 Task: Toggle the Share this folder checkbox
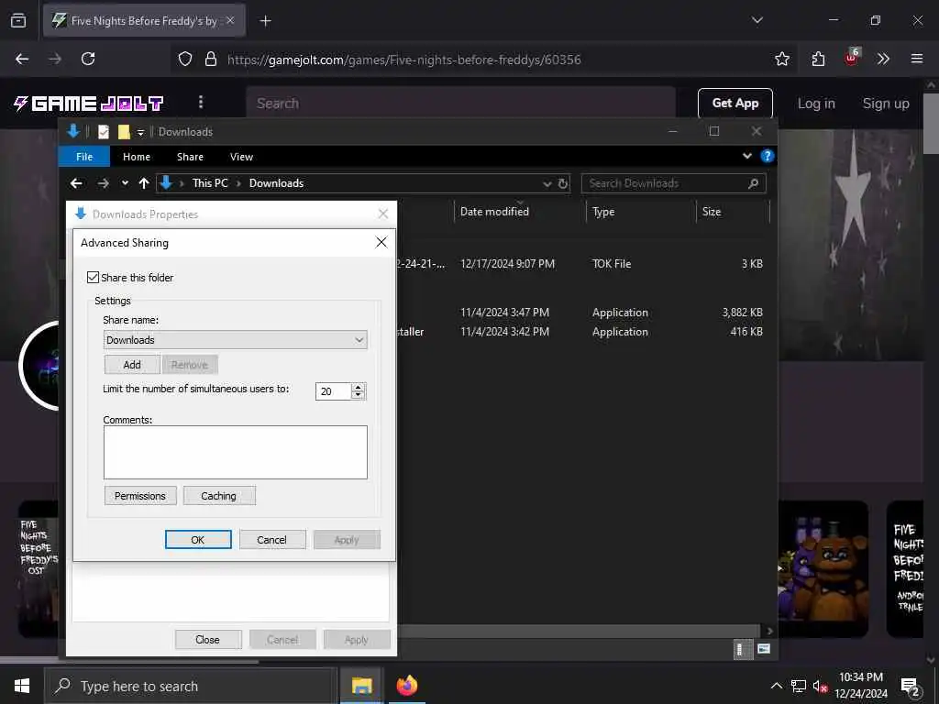click(x=93, y=277)
